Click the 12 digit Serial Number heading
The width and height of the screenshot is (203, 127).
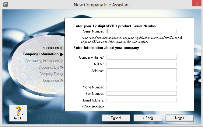pyautogui.click(x=115, y=26)
